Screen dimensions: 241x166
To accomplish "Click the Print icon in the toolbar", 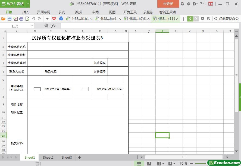I will (x=21, y=19).
